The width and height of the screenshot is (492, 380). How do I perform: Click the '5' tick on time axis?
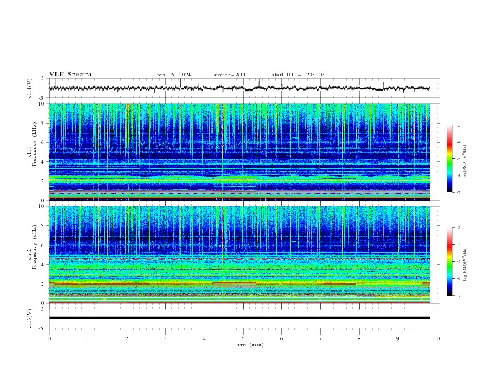coord(243,338)
